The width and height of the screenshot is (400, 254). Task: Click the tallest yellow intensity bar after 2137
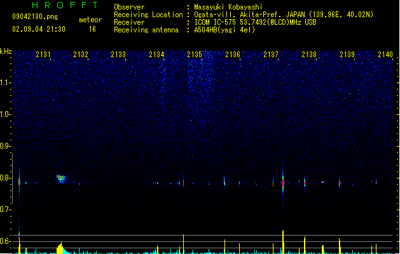coord(283,242)
